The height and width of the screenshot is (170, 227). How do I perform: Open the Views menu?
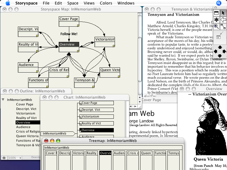89,3
